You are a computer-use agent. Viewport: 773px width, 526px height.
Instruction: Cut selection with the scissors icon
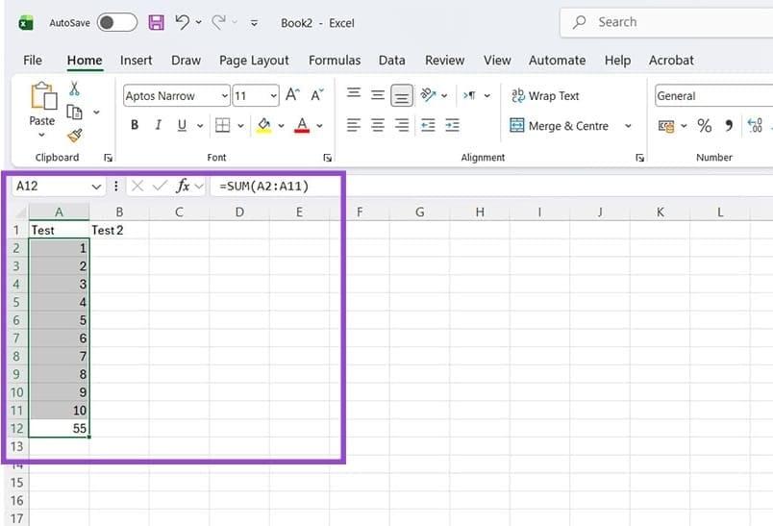click(74, 88)
